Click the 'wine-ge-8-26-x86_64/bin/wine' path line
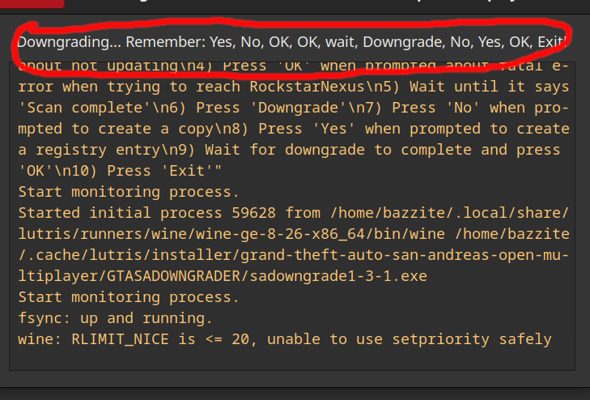 coord(294,234)
